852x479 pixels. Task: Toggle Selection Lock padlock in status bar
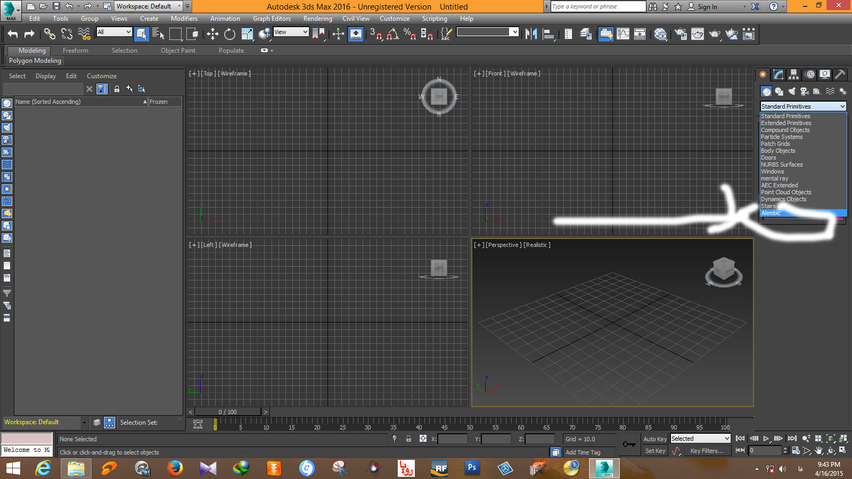click(x=408, y=439)
